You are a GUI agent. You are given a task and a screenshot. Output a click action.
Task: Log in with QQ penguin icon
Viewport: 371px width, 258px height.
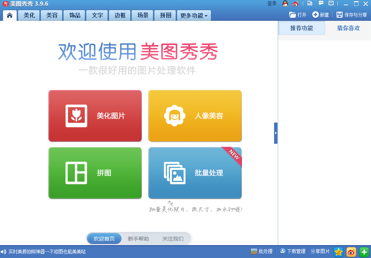coord(285,3)
